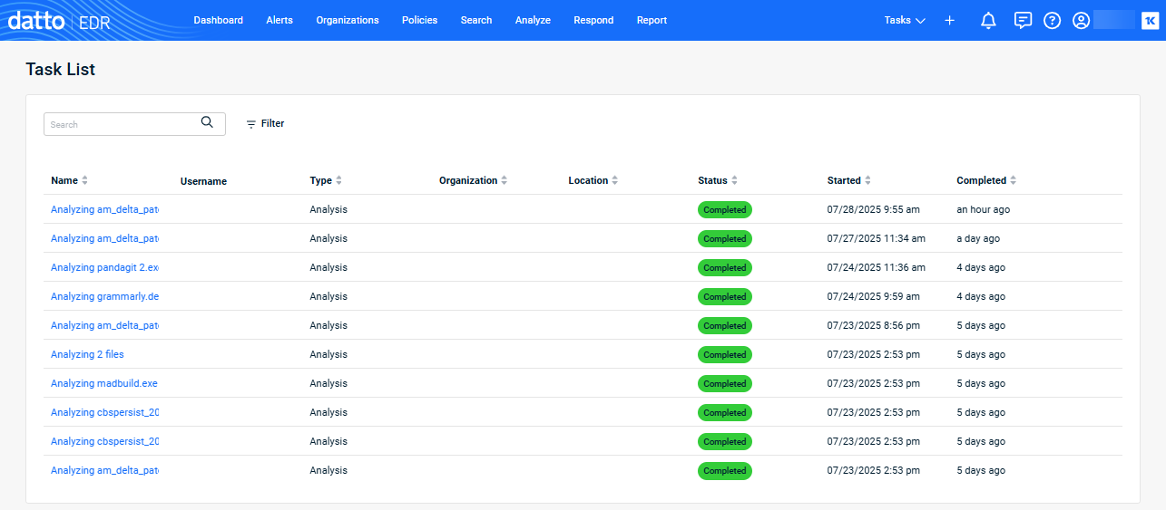
Task: Sort by Completed column arrows
Action: coord(1013,180)
